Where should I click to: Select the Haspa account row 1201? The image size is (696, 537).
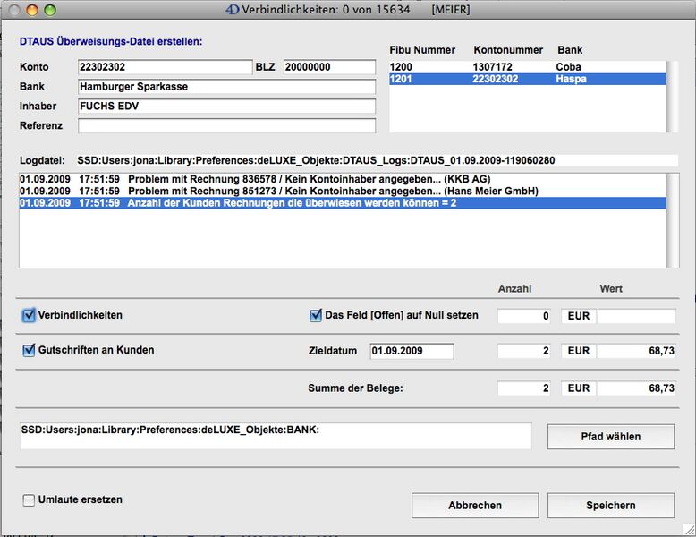click(528, 80)
